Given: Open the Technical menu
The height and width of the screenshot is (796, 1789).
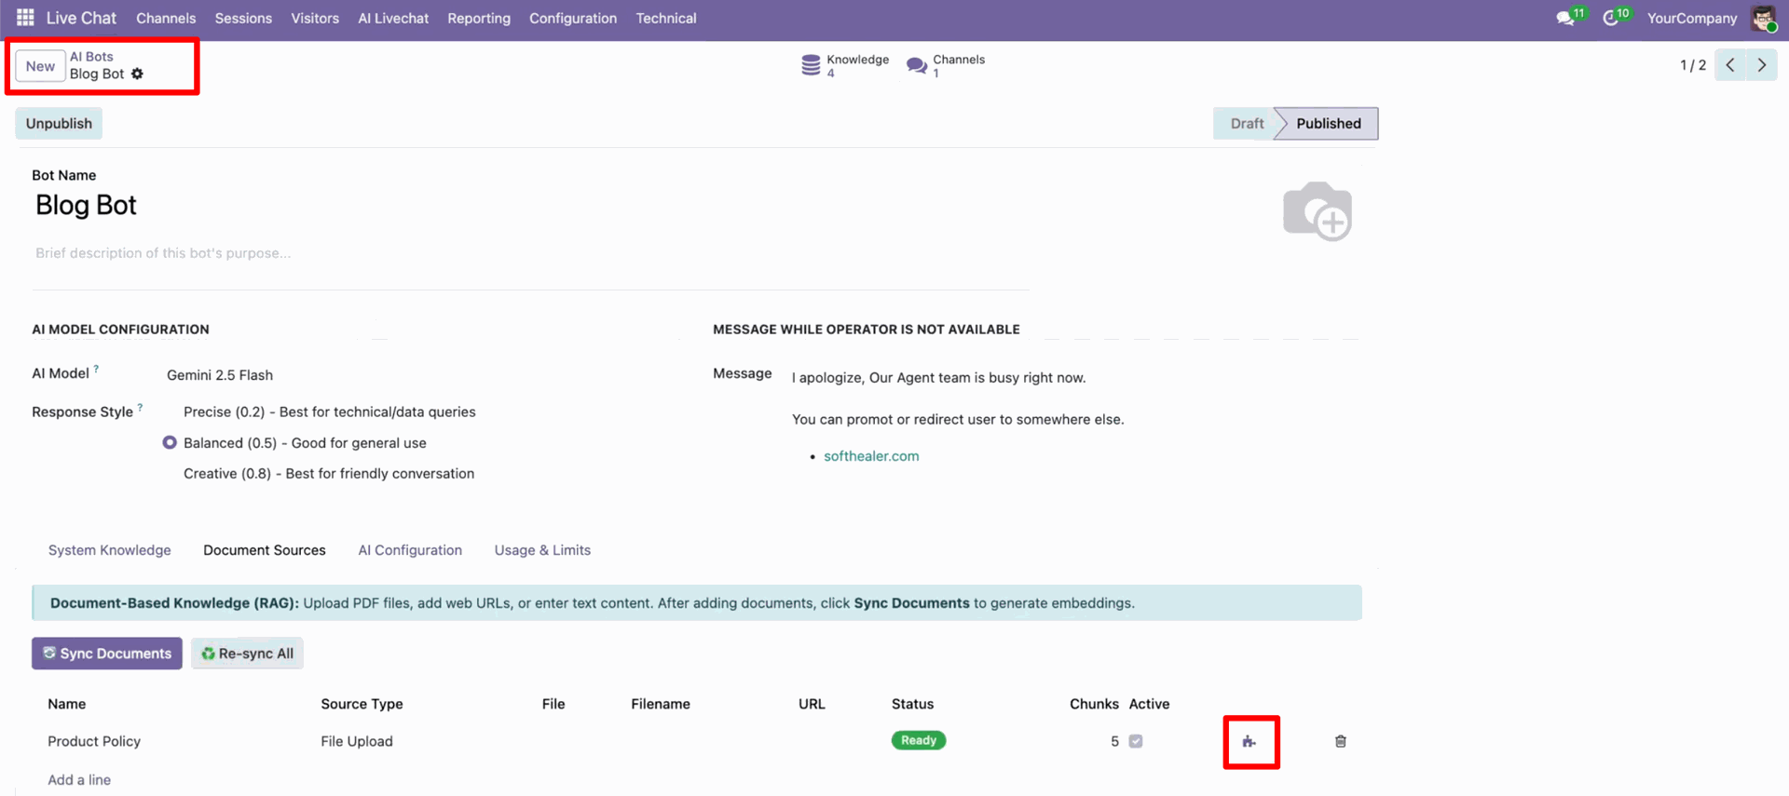Looking at the screenshot, I should pyautogui.click(x=666, y=18).
